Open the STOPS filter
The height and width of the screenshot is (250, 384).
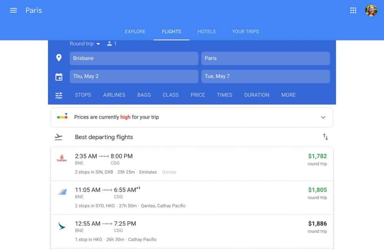tap(83, 95)
